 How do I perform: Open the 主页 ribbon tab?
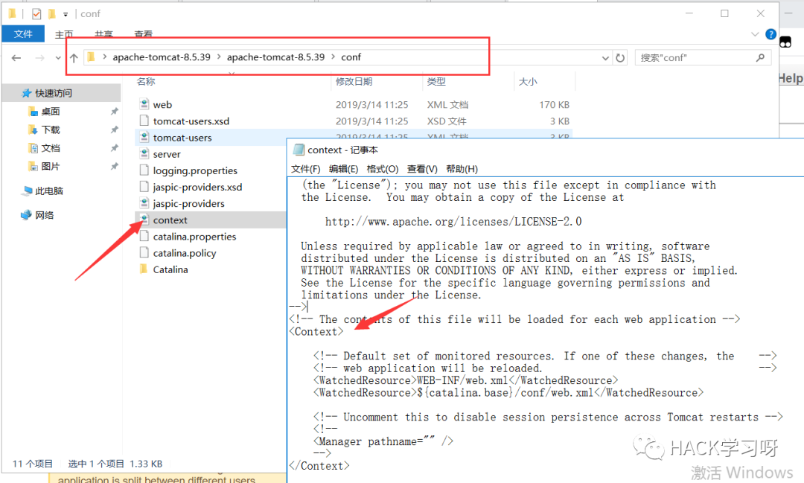pyautogui.click(x=64, y=34)
